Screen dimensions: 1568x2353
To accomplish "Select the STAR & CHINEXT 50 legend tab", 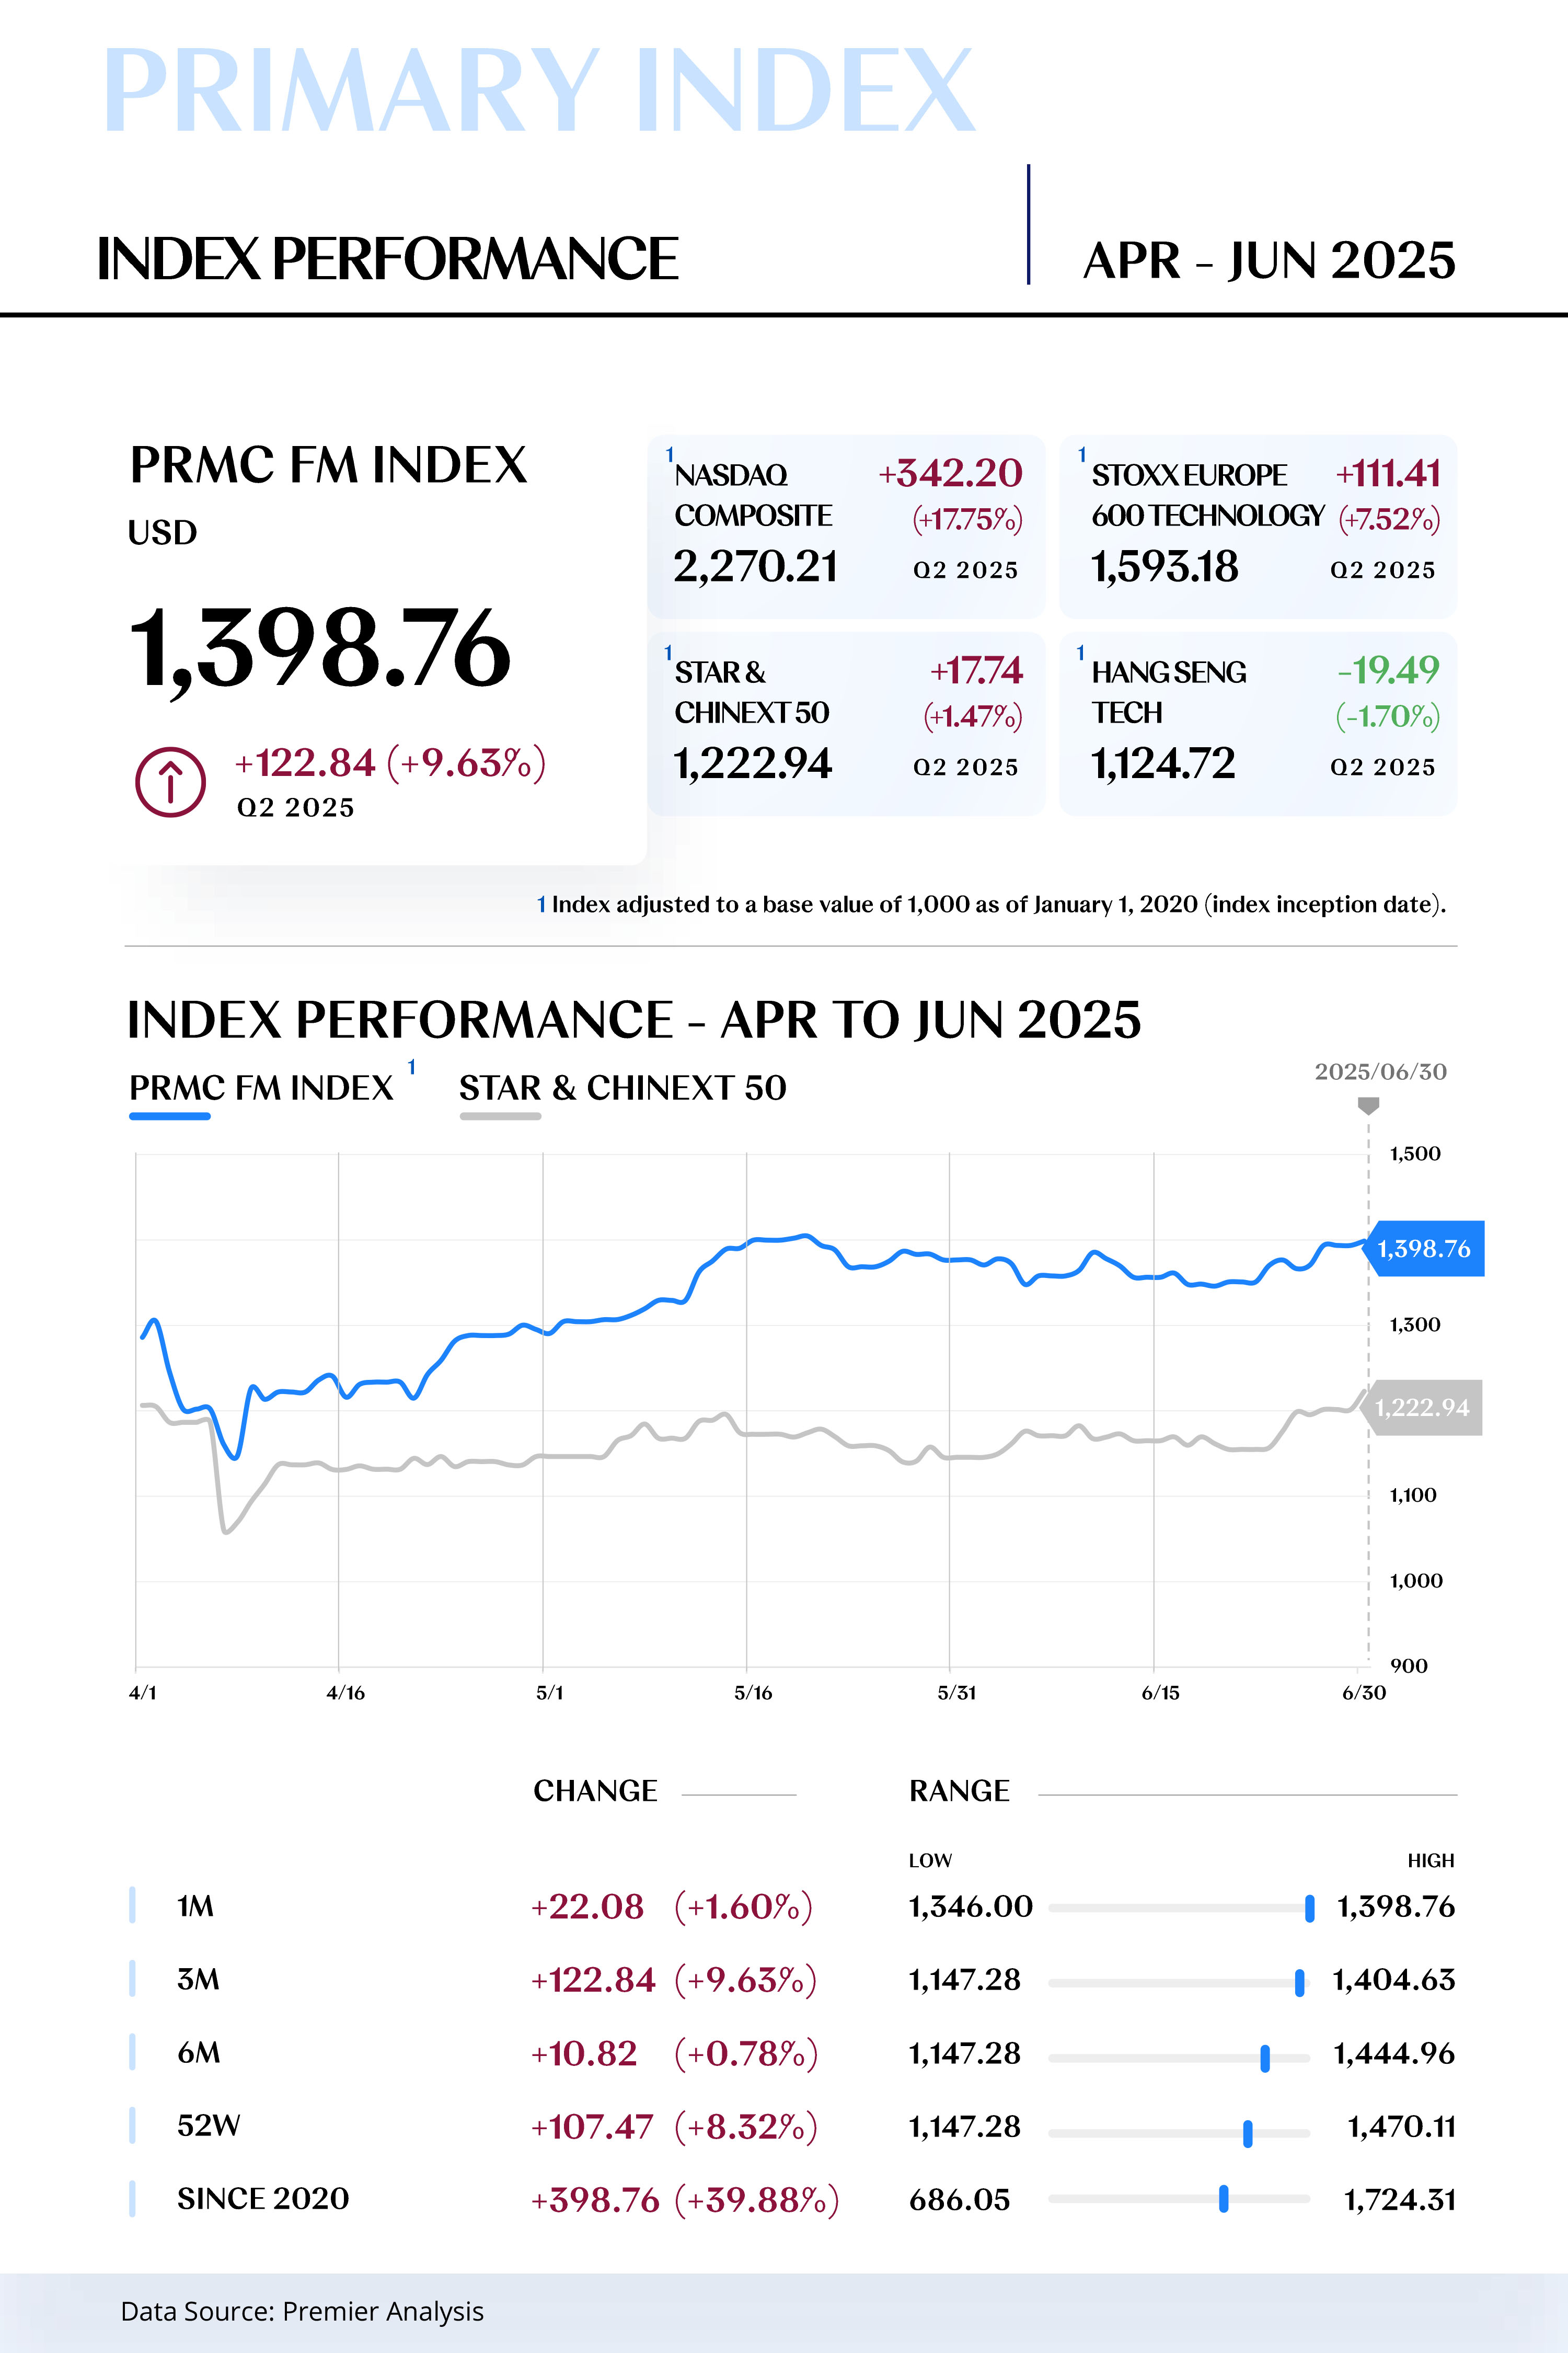I will [622, 1089].
